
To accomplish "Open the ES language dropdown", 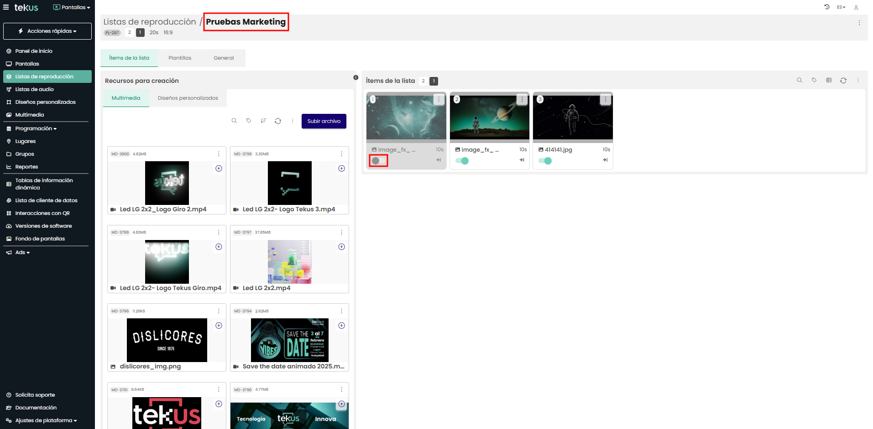I will [841, 7].
